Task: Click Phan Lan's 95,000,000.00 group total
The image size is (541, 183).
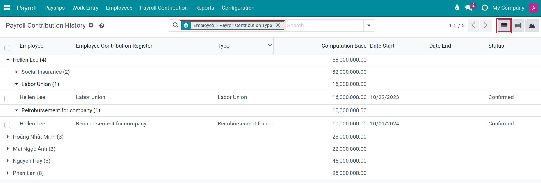Action: click(x=349, y=173)
